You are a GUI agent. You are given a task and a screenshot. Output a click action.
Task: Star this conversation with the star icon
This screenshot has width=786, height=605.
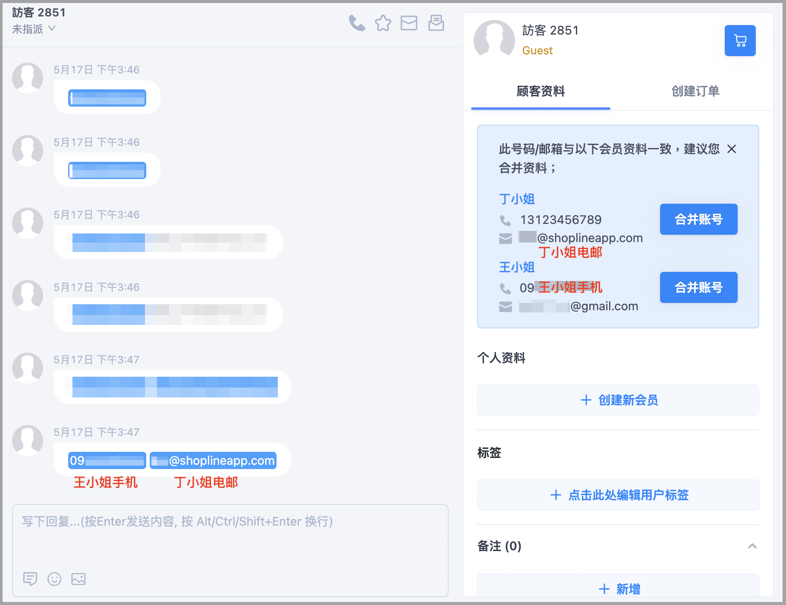383,23
